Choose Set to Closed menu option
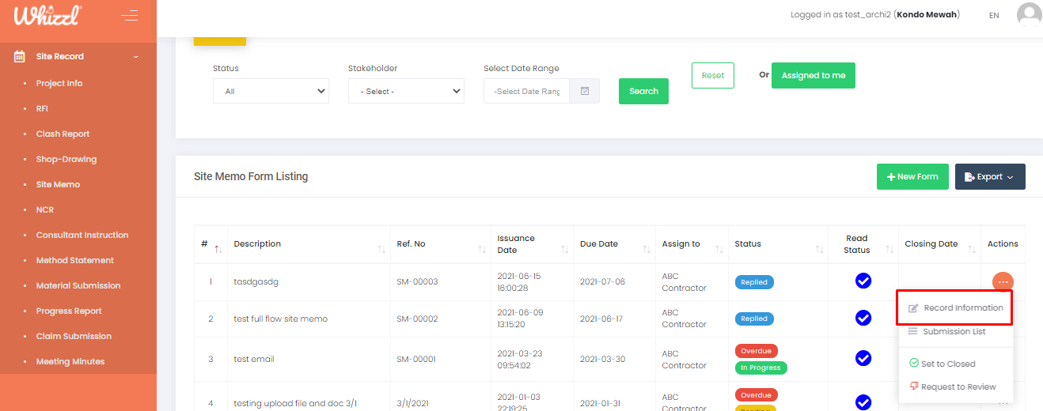The height and width of the screenshot is (411, 1043). (x=948, y=364)
